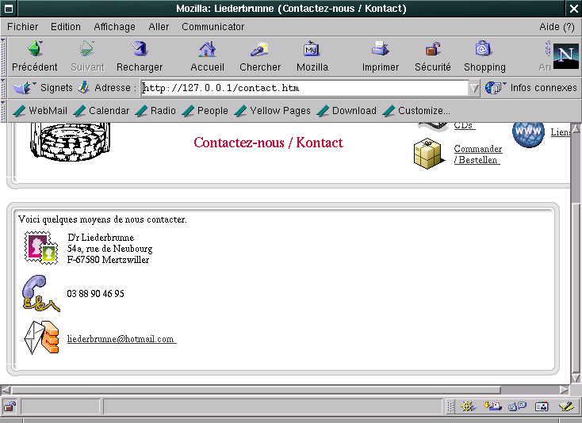Reload the page with Recharger
582x423 pixels.
tap(140, 50)
